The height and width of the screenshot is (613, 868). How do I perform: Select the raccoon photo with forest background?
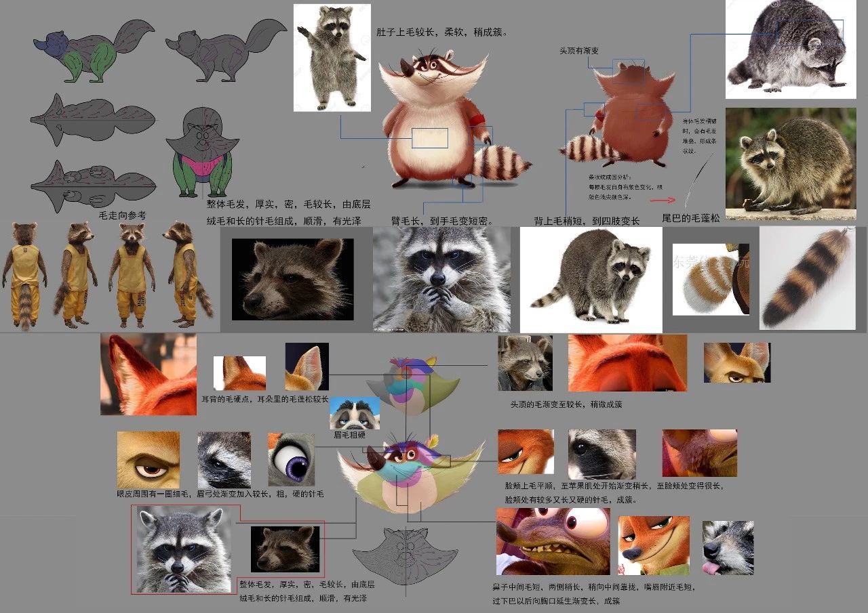(x=791, y=164)
